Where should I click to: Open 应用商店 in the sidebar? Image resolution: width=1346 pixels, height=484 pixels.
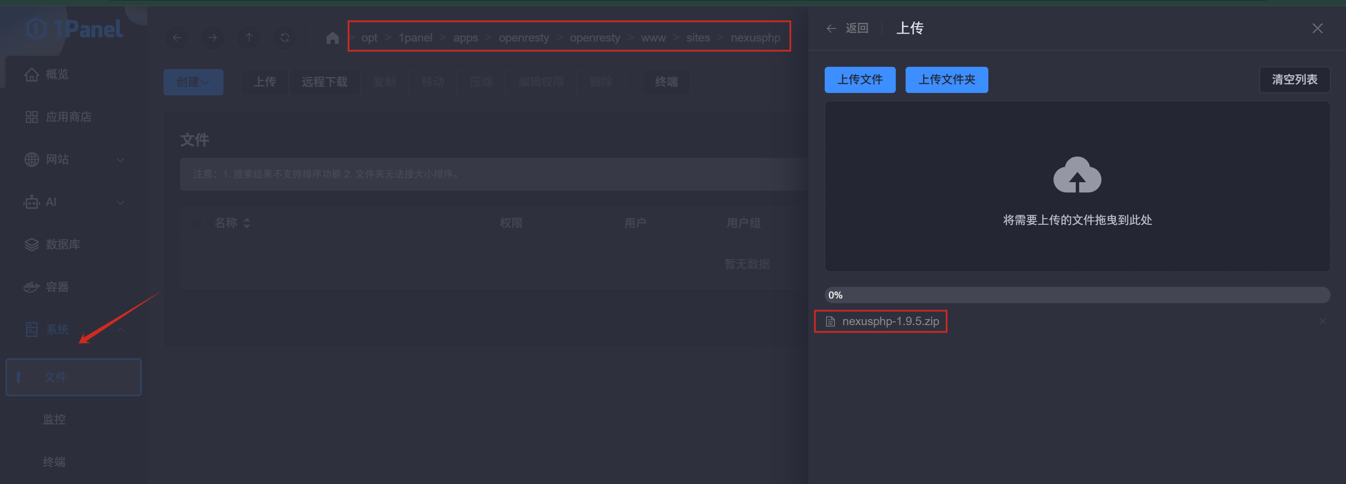click(68, 117)
